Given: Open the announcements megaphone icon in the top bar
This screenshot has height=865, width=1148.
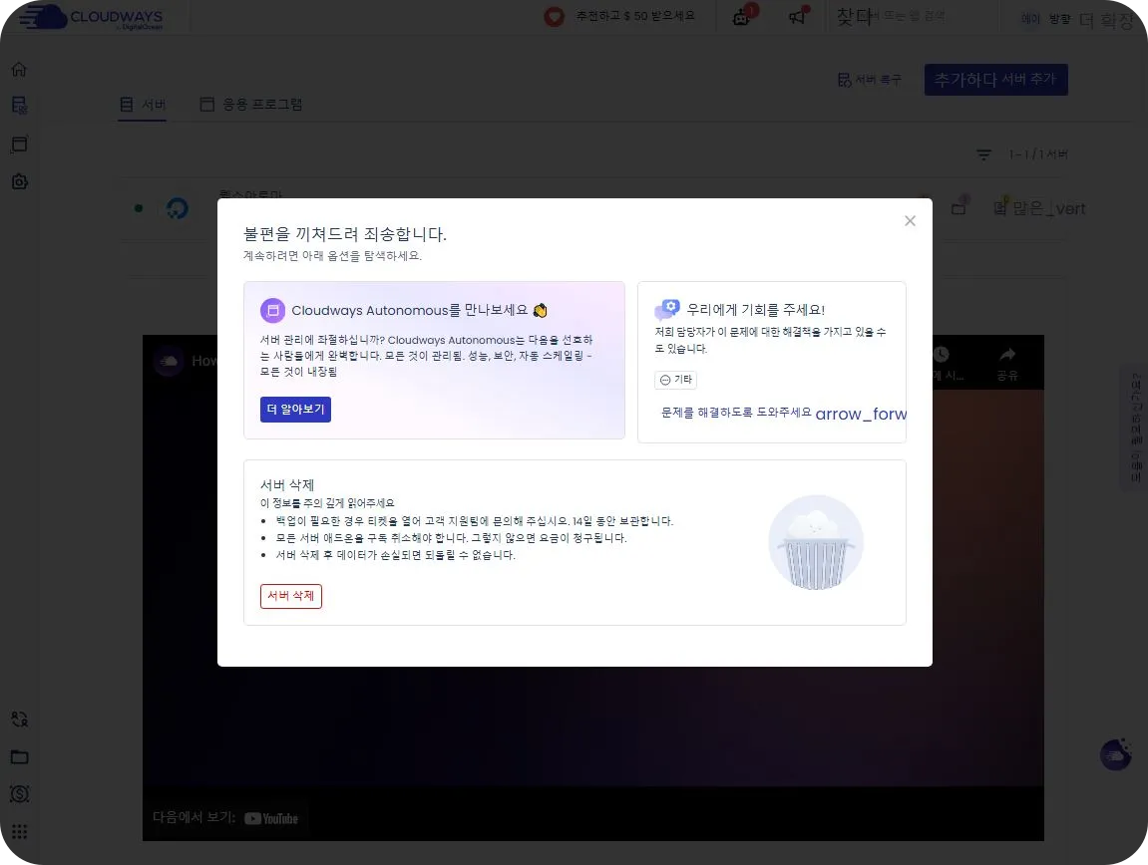Looking at the screenshot, I should pyautogui.click(x=796, y=17).
